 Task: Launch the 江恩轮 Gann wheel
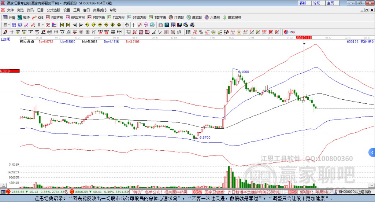177,18
